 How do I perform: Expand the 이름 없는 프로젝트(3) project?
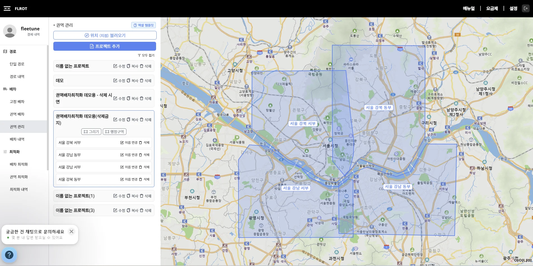[x=75, y=210]
